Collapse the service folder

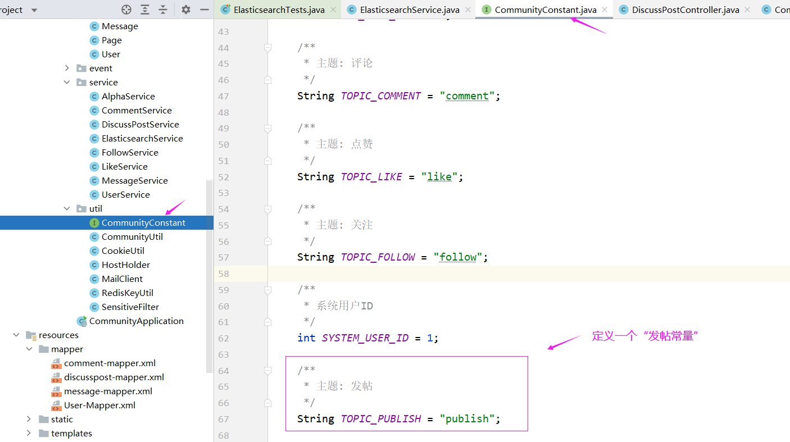(67, 82)
